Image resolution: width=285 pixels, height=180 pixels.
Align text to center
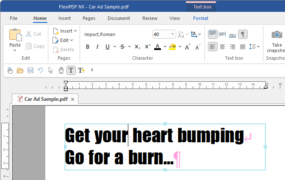223,47
